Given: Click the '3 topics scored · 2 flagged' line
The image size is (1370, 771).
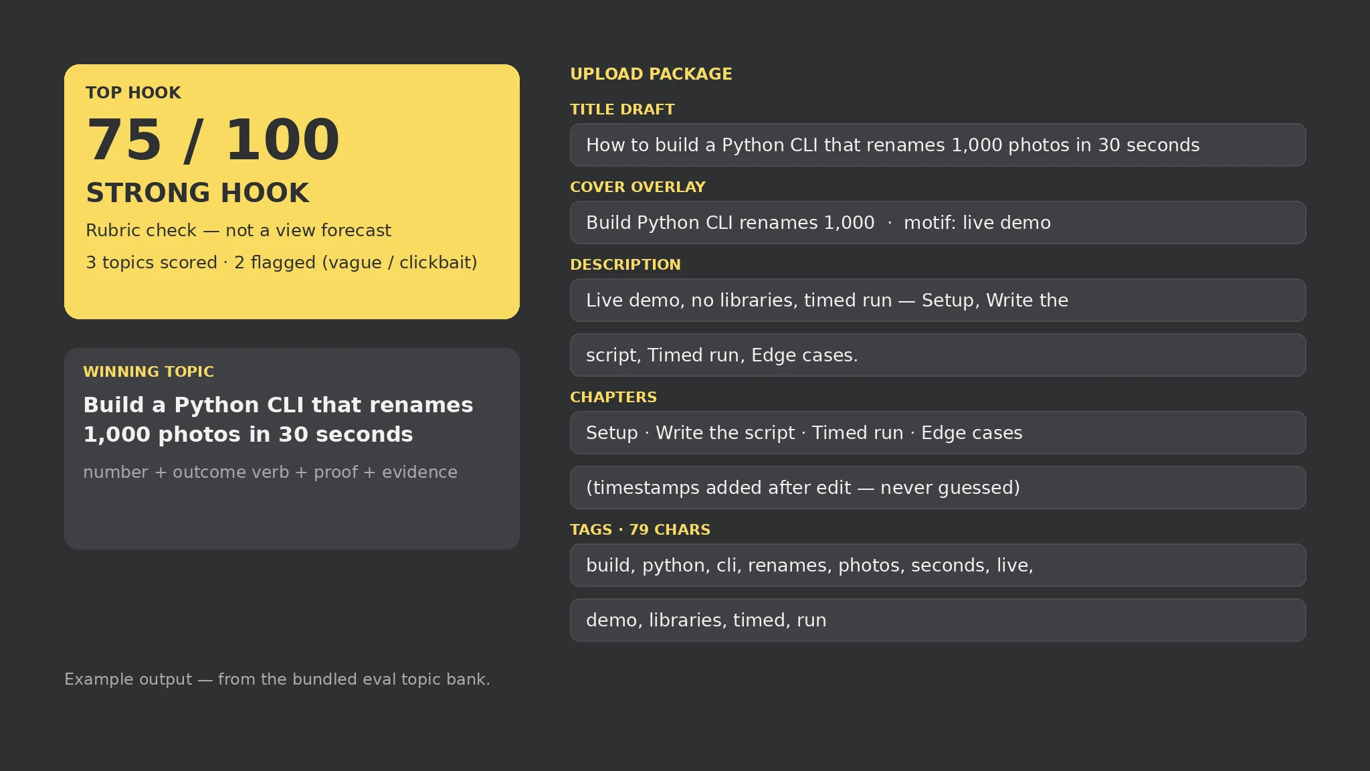Looking at the screenshot, I should point(282,262).
